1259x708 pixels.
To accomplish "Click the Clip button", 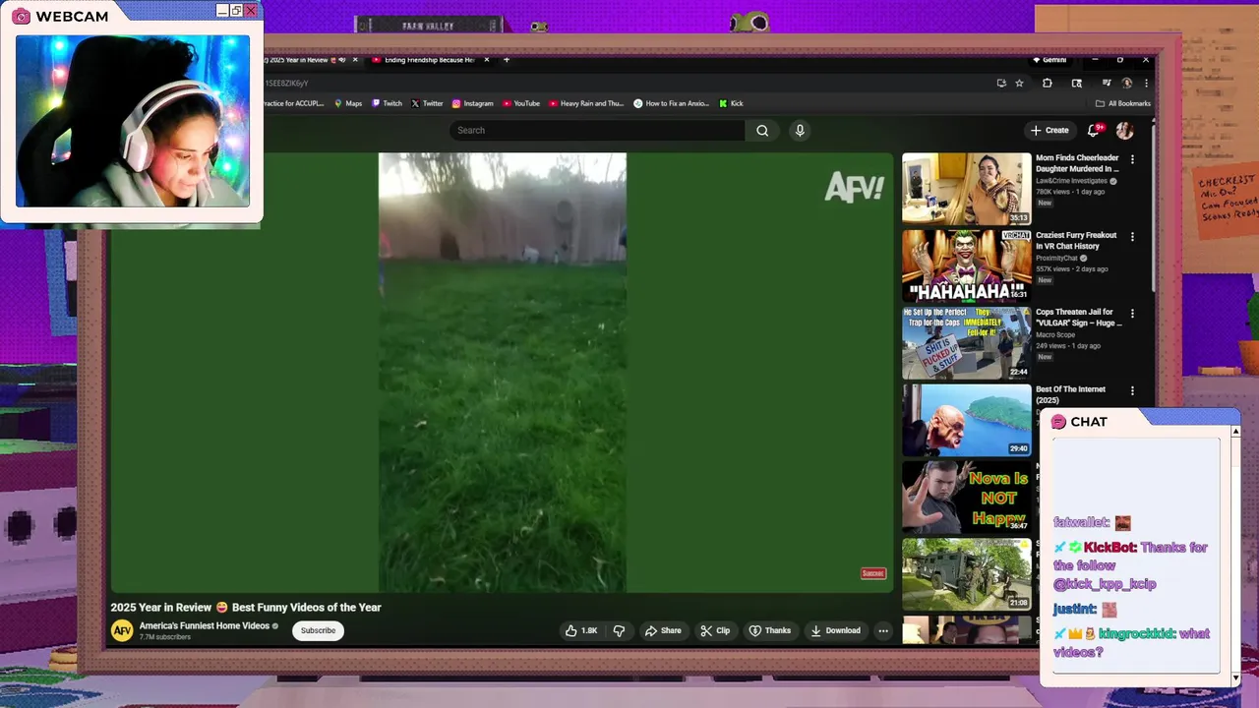I will click(x=715, y=630).
